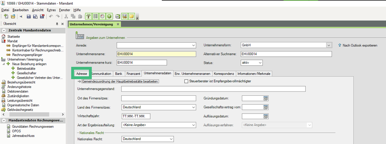Screen dimensions: 386x144
Task: Collapse Mandantendaten Rechnungswesen section
Action: (4, 120)
